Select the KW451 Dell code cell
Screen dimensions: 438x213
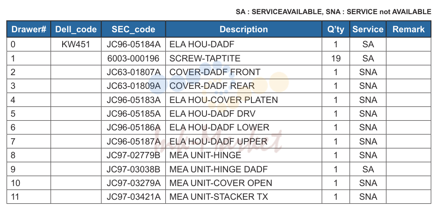tap(76, 45)
